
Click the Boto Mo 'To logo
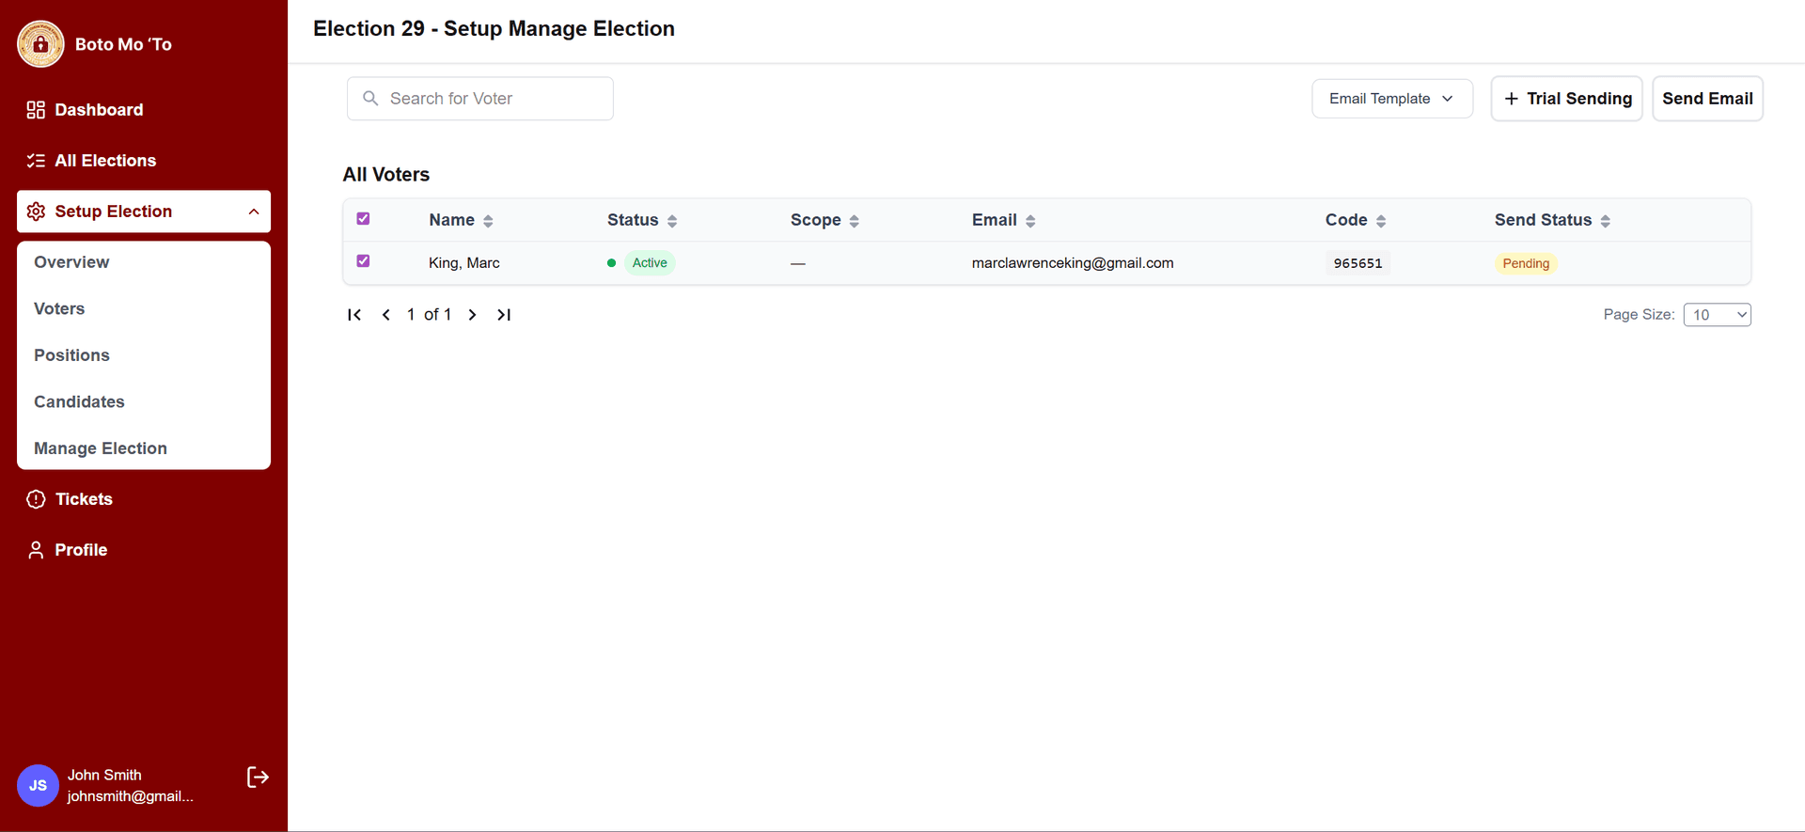(40, 44)
